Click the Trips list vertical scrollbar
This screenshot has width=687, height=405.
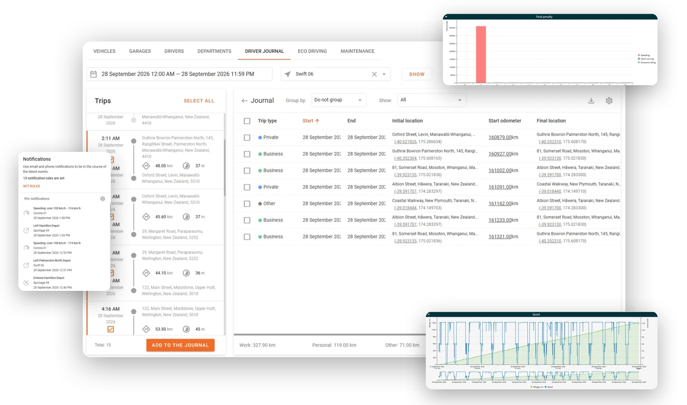pyautogui.click(x=225, y=168)
